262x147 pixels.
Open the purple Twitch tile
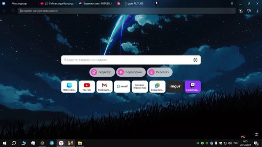point(193,87)
